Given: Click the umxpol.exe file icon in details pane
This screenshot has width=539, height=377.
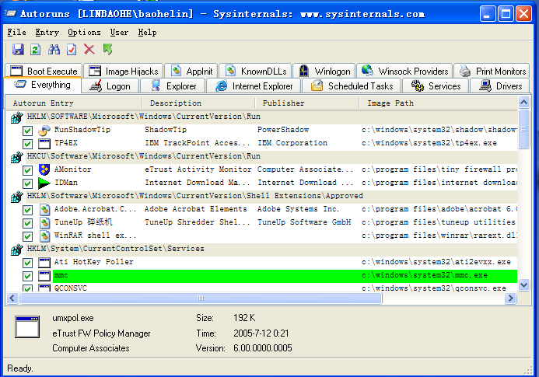Looking at the screenshot, I should (27, 326).
